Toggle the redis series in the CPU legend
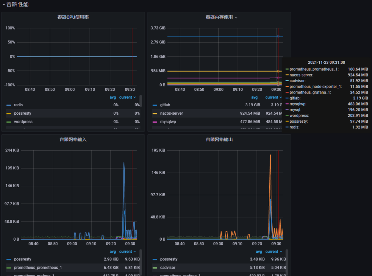This screenshot has height=276, width=372. [x=18, y=105]
